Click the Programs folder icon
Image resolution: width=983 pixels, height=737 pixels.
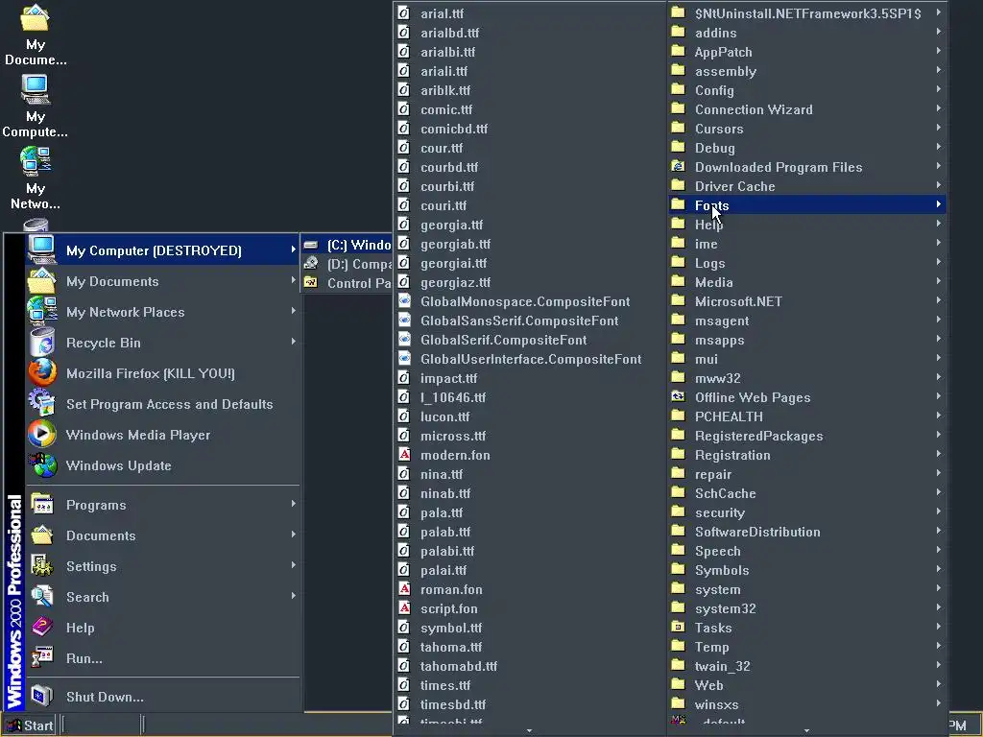coord(42,505)
